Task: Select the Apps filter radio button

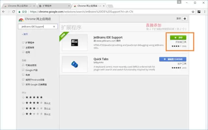Action: tap(23, 52)
